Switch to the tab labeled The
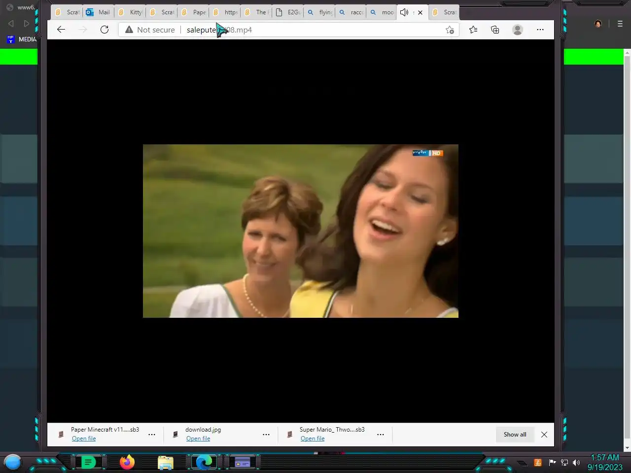The image size is (631, 473). click(256, 12)
